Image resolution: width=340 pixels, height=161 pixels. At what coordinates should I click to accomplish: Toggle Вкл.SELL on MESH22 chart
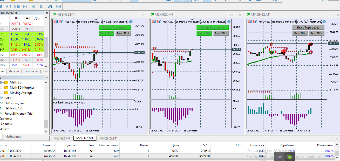(x=123, y=33)
